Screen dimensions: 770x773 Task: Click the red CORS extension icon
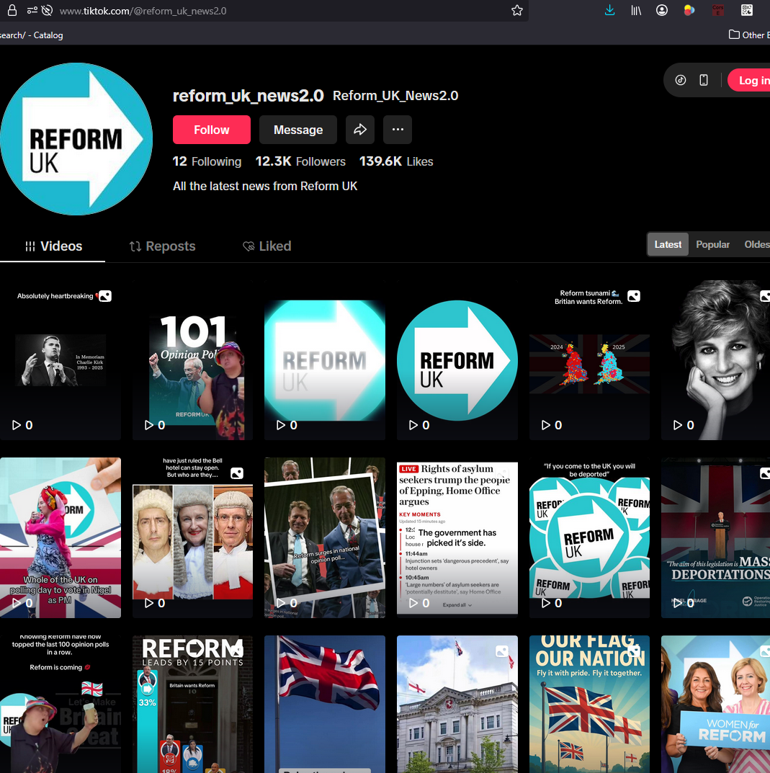717,10
